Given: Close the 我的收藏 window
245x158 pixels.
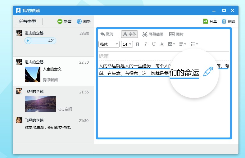Looking at the screenshot, I should pyautogui.click(x=232, y=11).
